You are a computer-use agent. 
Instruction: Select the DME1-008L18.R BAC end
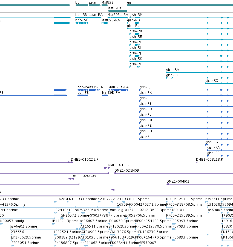point(209,160)
